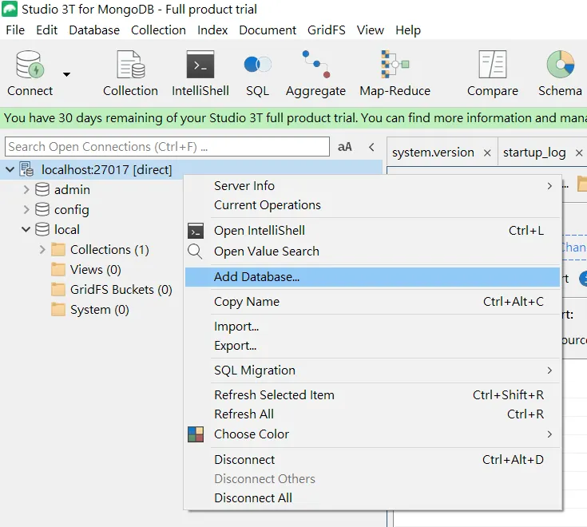Click the Map-Reduce toolbar icon
The image size is (587, 527).
click(x=395, y=65)
